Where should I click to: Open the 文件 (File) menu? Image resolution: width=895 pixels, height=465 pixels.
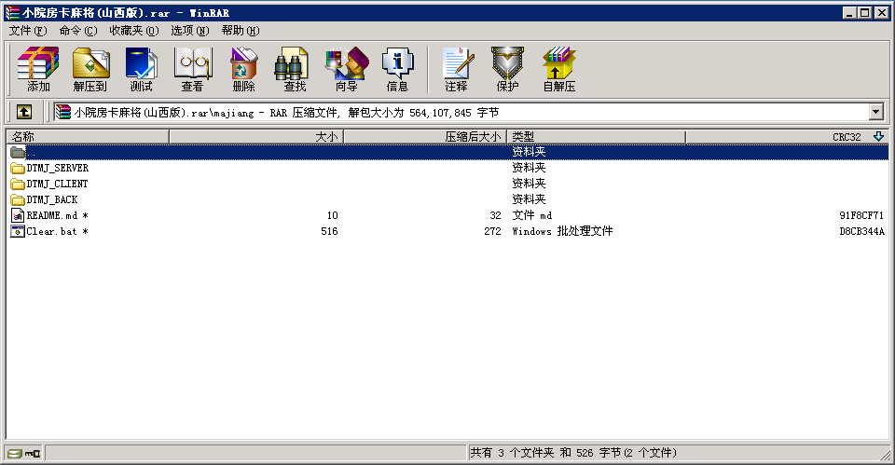[x=27, y=31]
